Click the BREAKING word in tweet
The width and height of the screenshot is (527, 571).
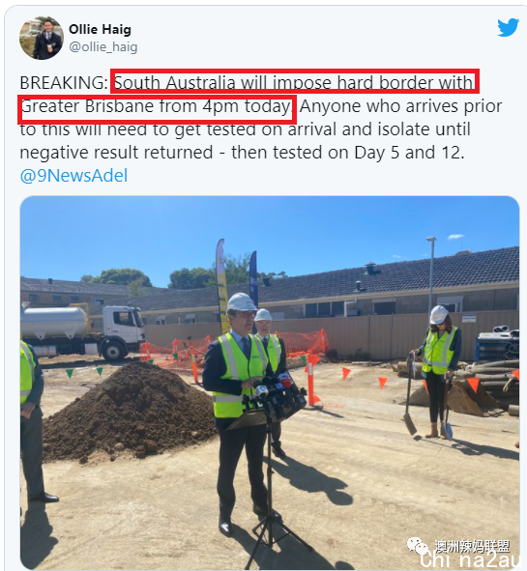(64, 83)
